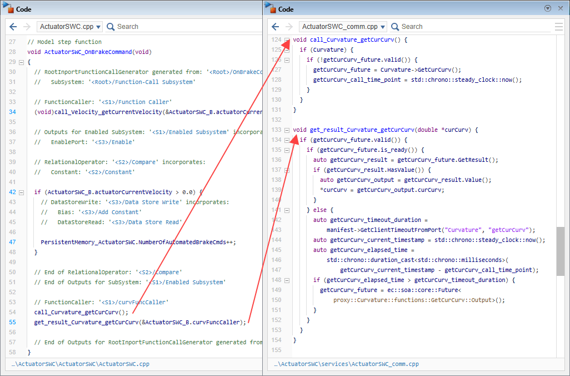Open the '<S1>/Function Caller' link
Image resolution: width=570 pixels, height=376 pixels.
134,102
